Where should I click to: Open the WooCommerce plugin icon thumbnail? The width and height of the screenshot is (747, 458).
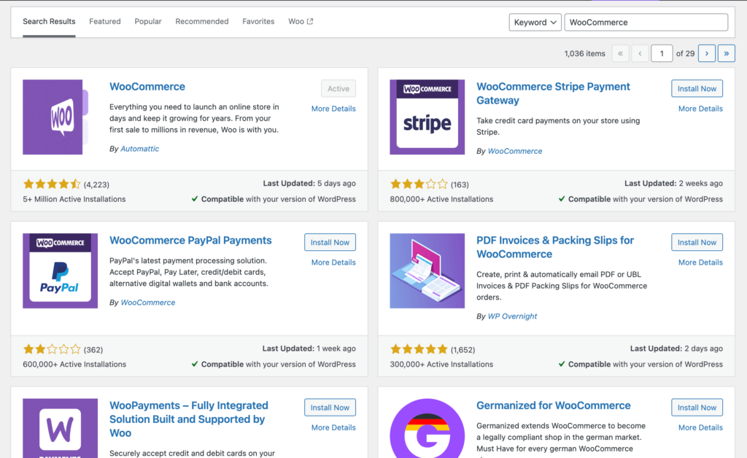click(56, 117)
